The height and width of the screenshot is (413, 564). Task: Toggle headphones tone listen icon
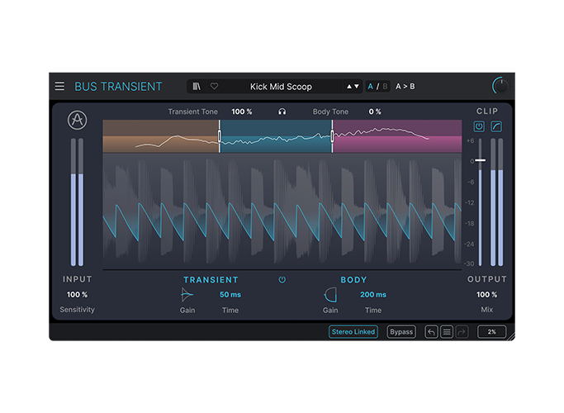282,112
